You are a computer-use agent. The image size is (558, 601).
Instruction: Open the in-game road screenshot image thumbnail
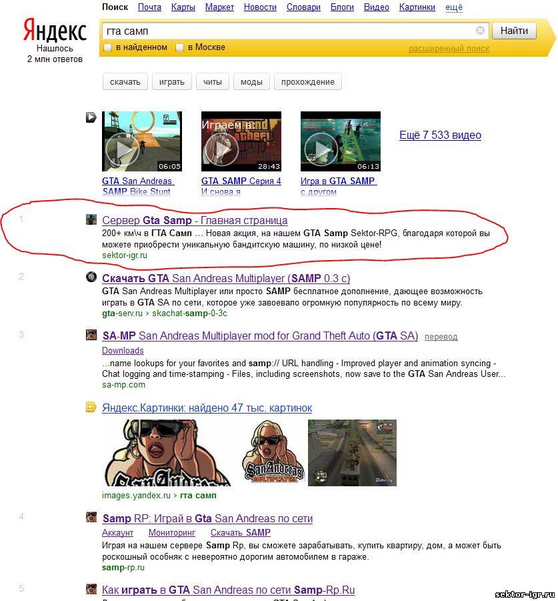353,453
